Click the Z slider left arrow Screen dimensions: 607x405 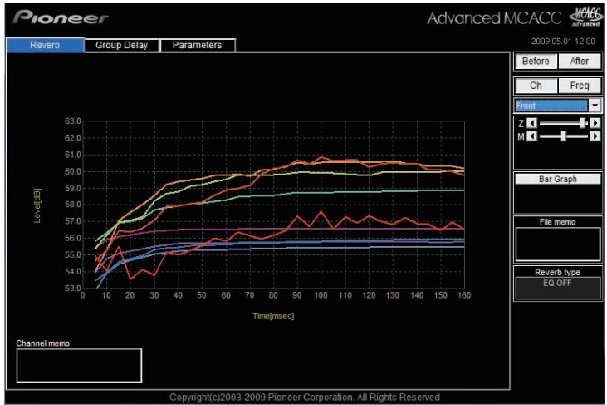click(532, 123)
